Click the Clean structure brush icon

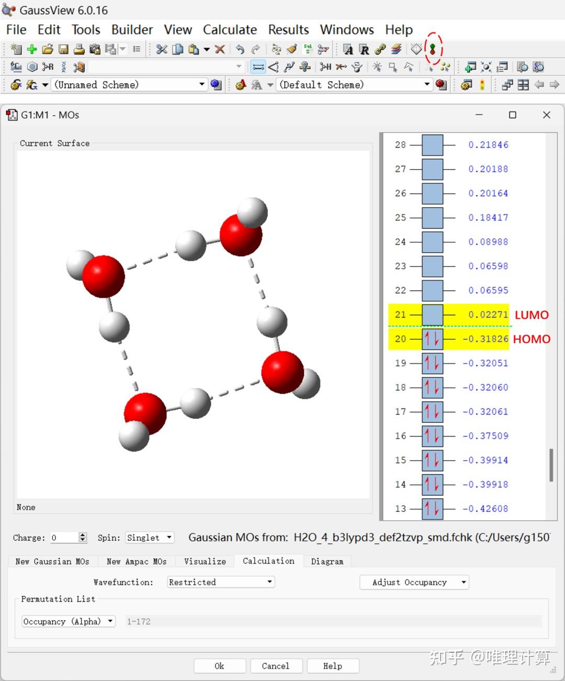(x=292, y=49)
